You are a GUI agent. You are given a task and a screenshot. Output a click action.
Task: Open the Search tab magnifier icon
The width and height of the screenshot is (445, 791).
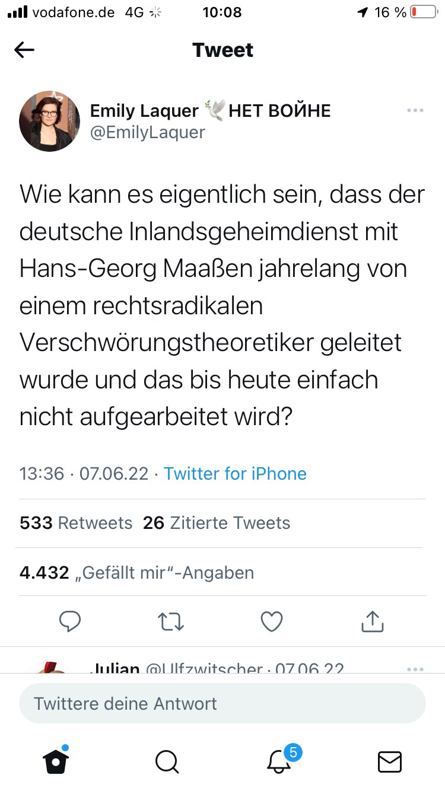click(167, 763)
